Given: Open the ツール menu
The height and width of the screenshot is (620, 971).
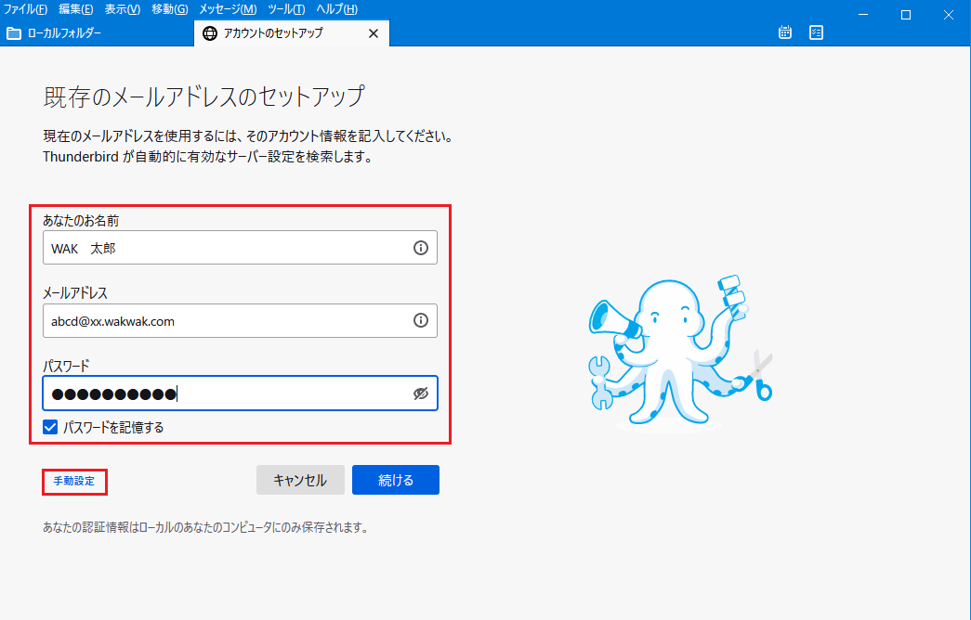Looking at the screenshot, I should click(286, 9).
